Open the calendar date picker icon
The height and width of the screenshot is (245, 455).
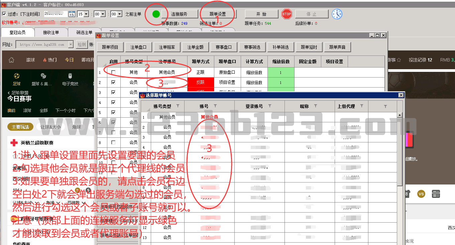click(72, 14)
